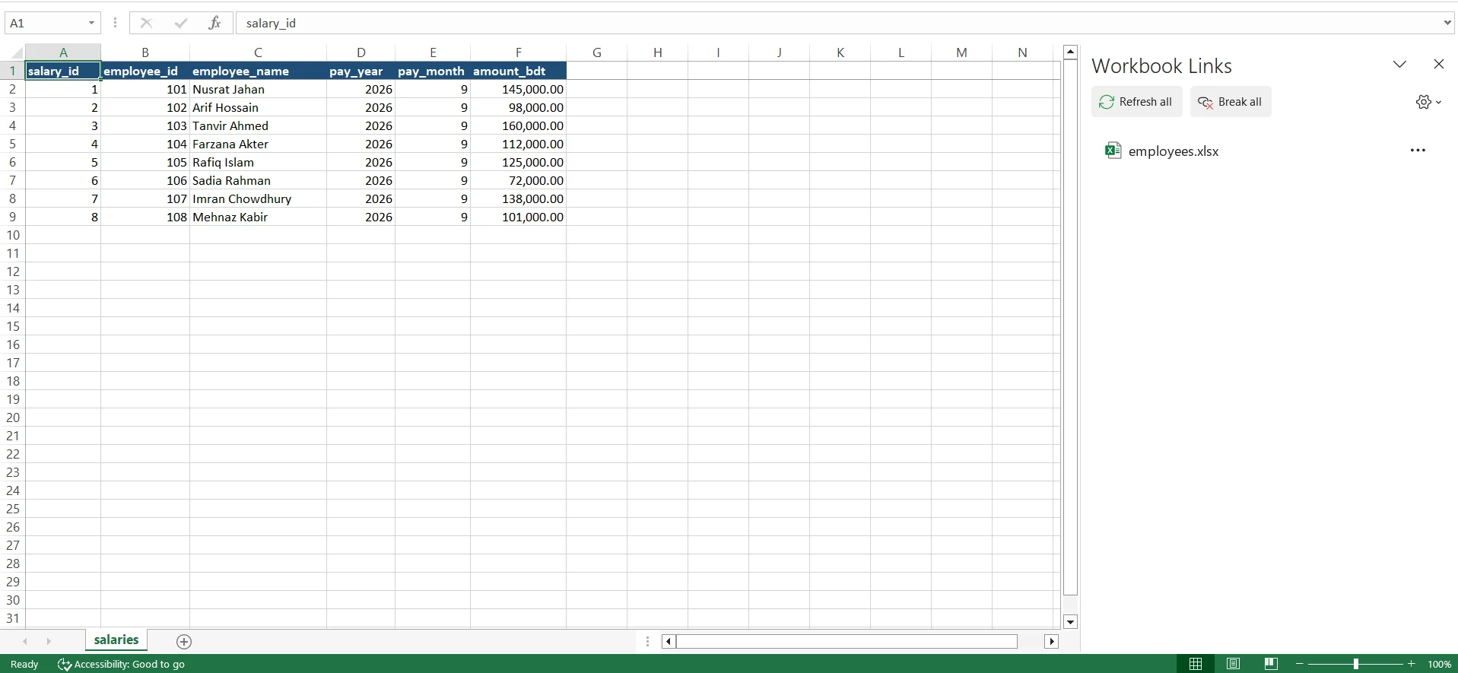Click the zoom slider handle
Image resolution: width=1458 pixels, height=673 pixels.
(x=1355, y=664)
